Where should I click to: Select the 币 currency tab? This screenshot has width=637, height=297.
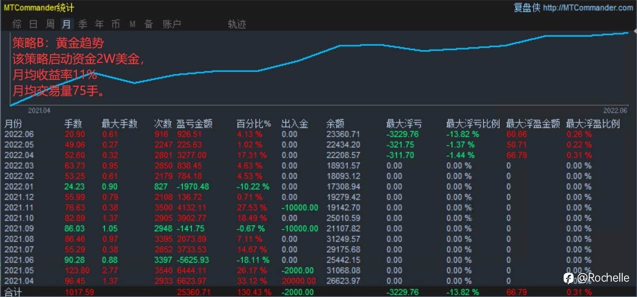click(x=116, y=24)
